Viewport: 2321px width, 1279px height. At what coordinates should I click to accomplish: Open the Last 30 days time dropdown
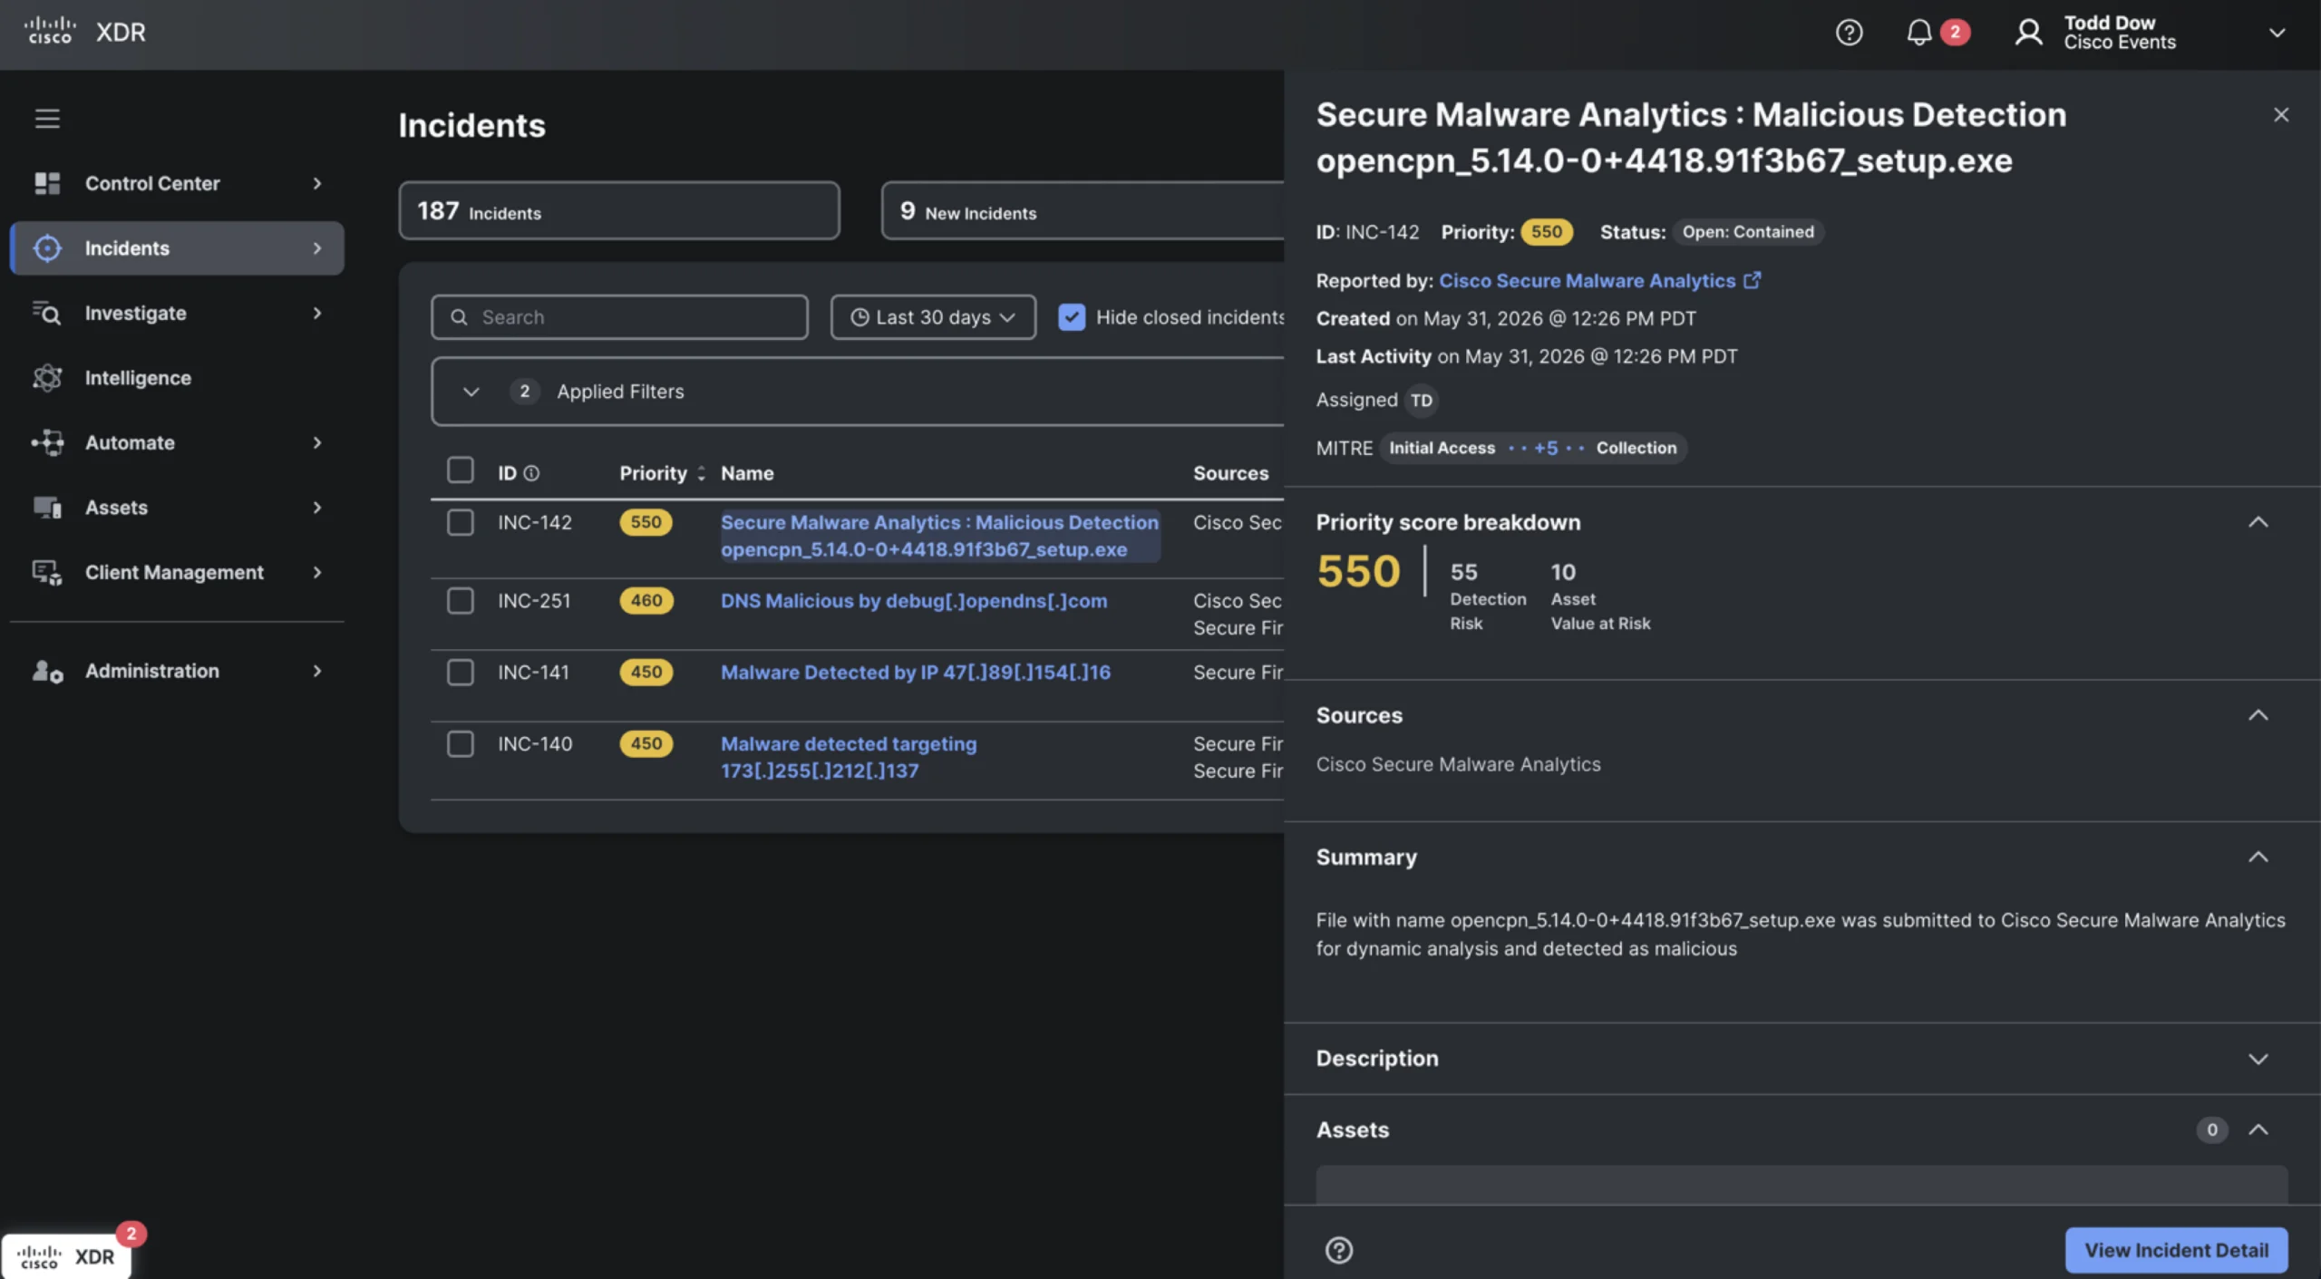tap(933, 317)
